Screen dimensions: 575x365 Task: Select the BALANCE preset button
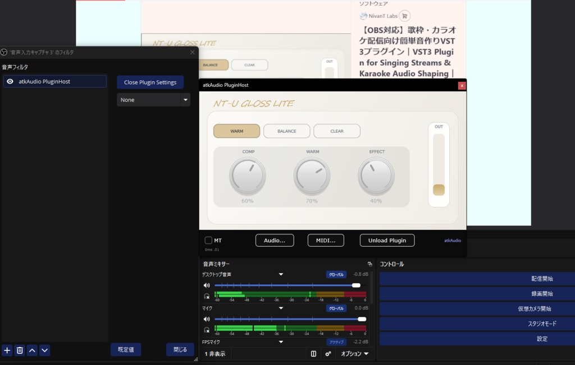287,131
